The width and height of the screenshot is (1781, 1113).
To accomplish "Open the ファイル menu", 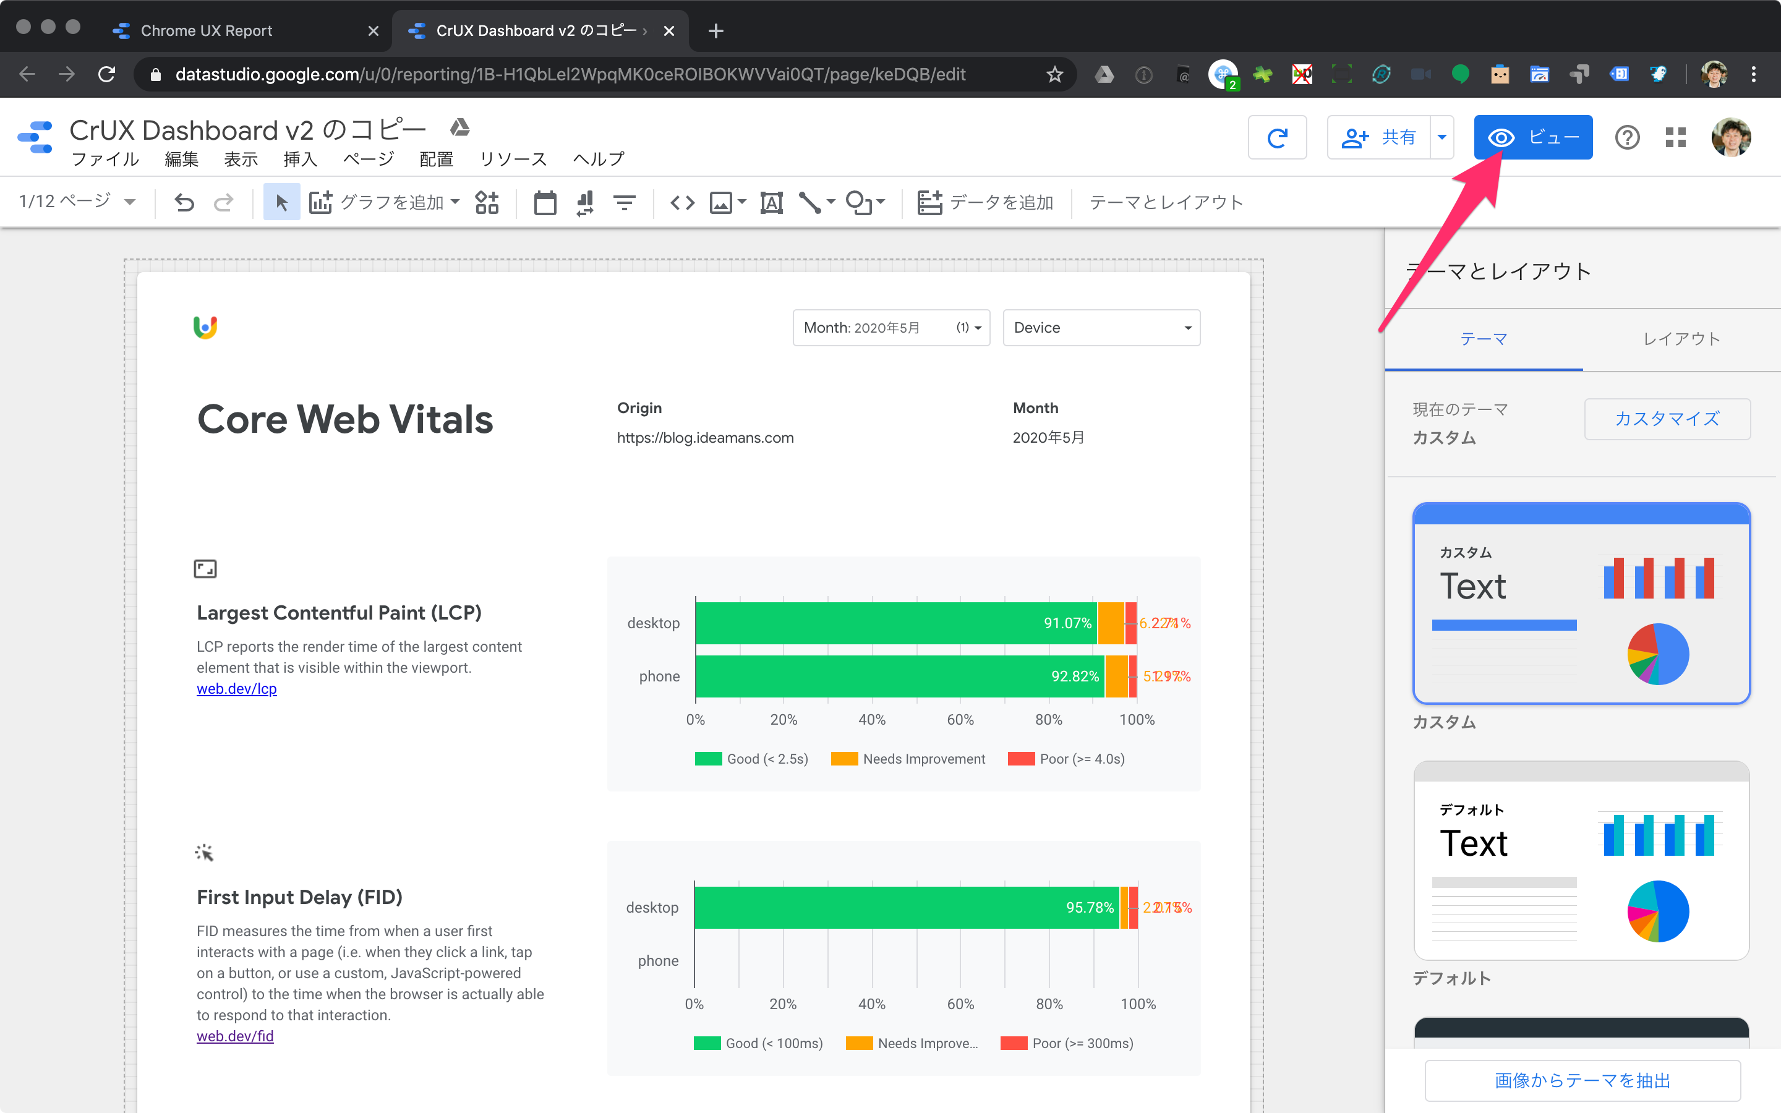I will click(x=105, y=159).
